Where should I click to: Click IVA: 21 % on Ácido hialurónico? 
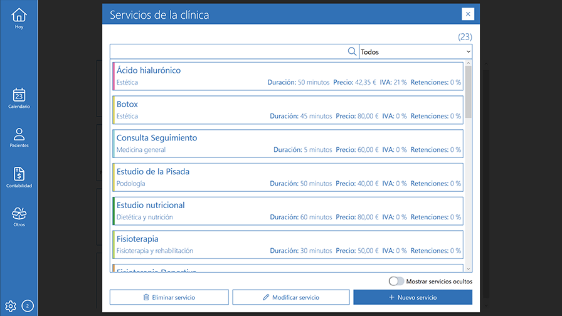click(393, 82)
